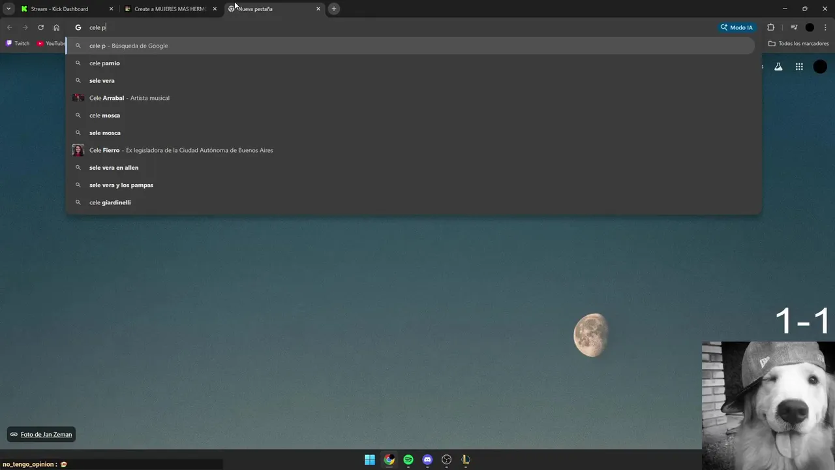Image resolution: width=835 pixels, height=470 pixels.
Task: Open Google account avatar on new tab page
Action: (x=820, y=67)
